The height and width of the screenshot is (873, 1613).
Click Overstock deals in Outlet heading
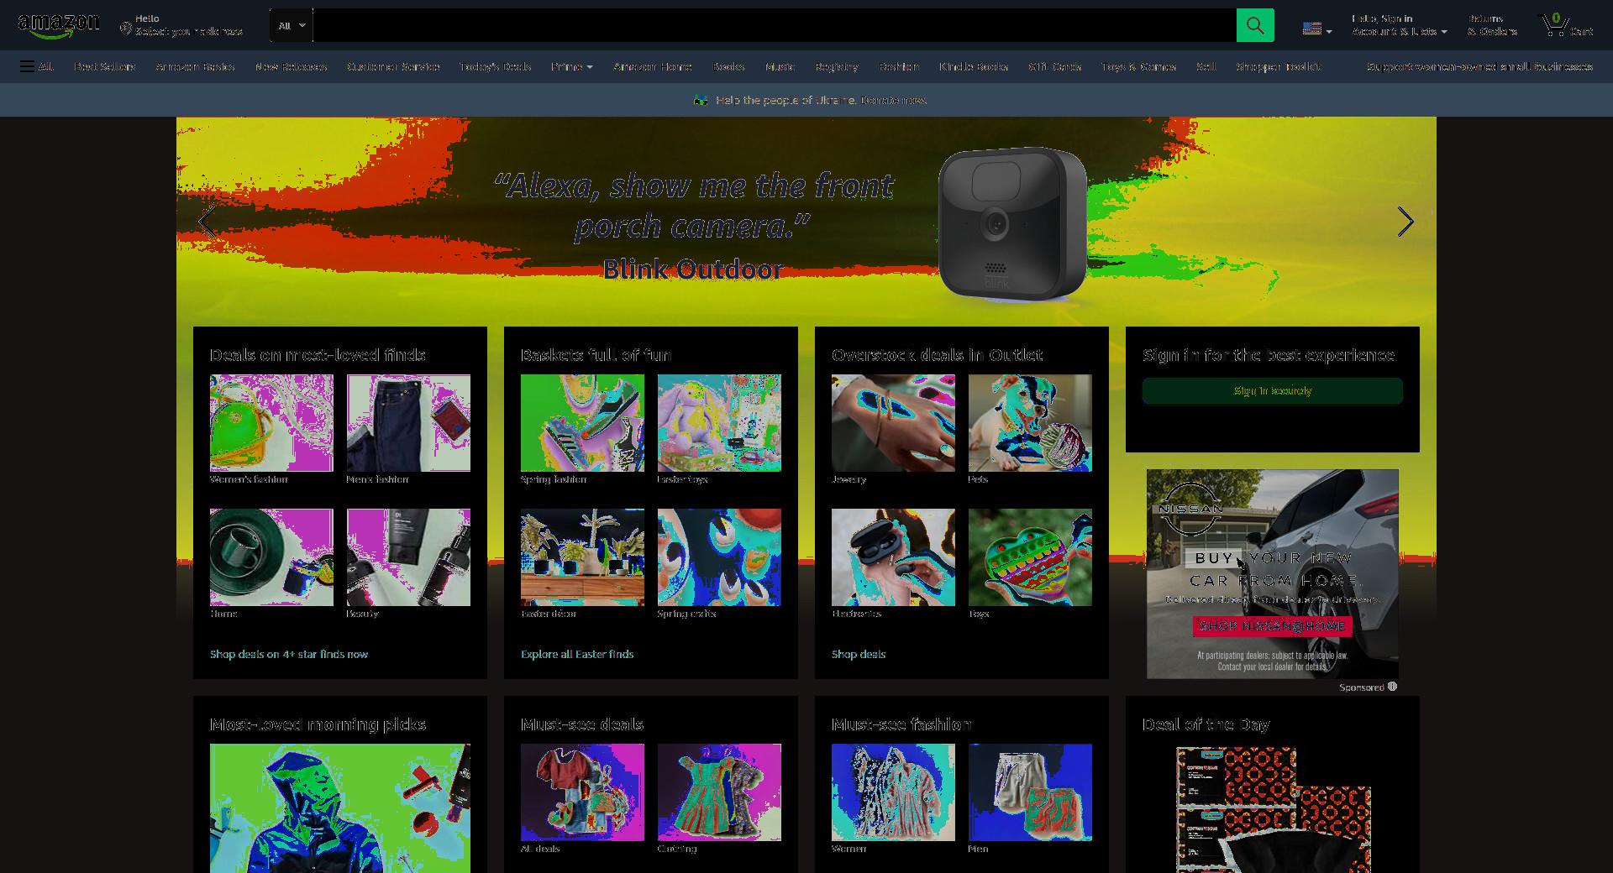(937, 355)
